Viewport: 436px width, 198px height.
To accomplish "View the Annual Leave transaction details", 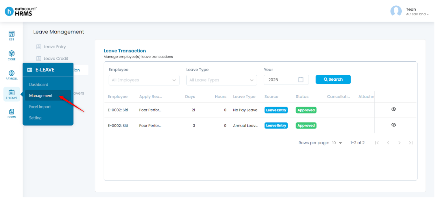I will (x=393, y=125).
